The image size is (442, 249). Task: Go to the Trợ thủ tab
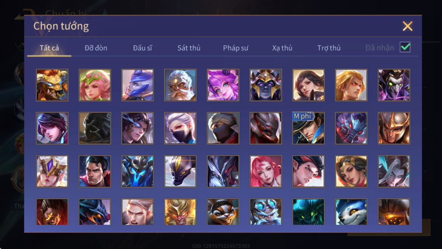(329, 48)
